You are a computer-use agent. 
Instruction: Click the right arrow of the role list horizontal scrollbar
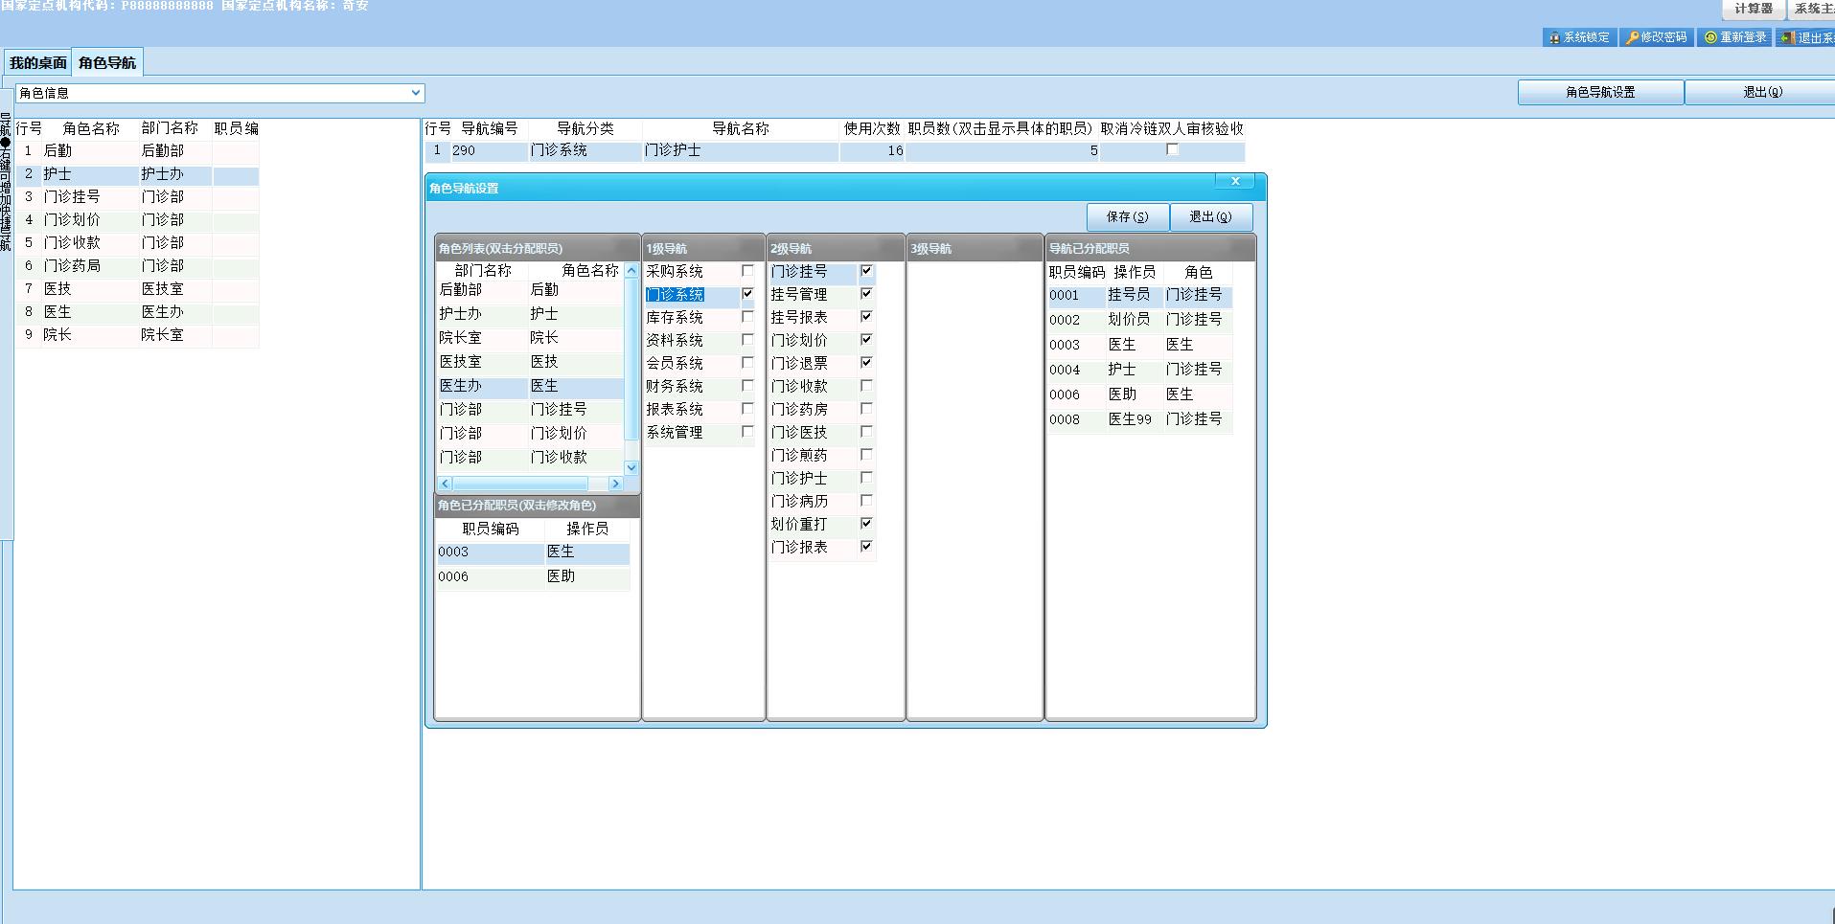[x=615, y=484]
